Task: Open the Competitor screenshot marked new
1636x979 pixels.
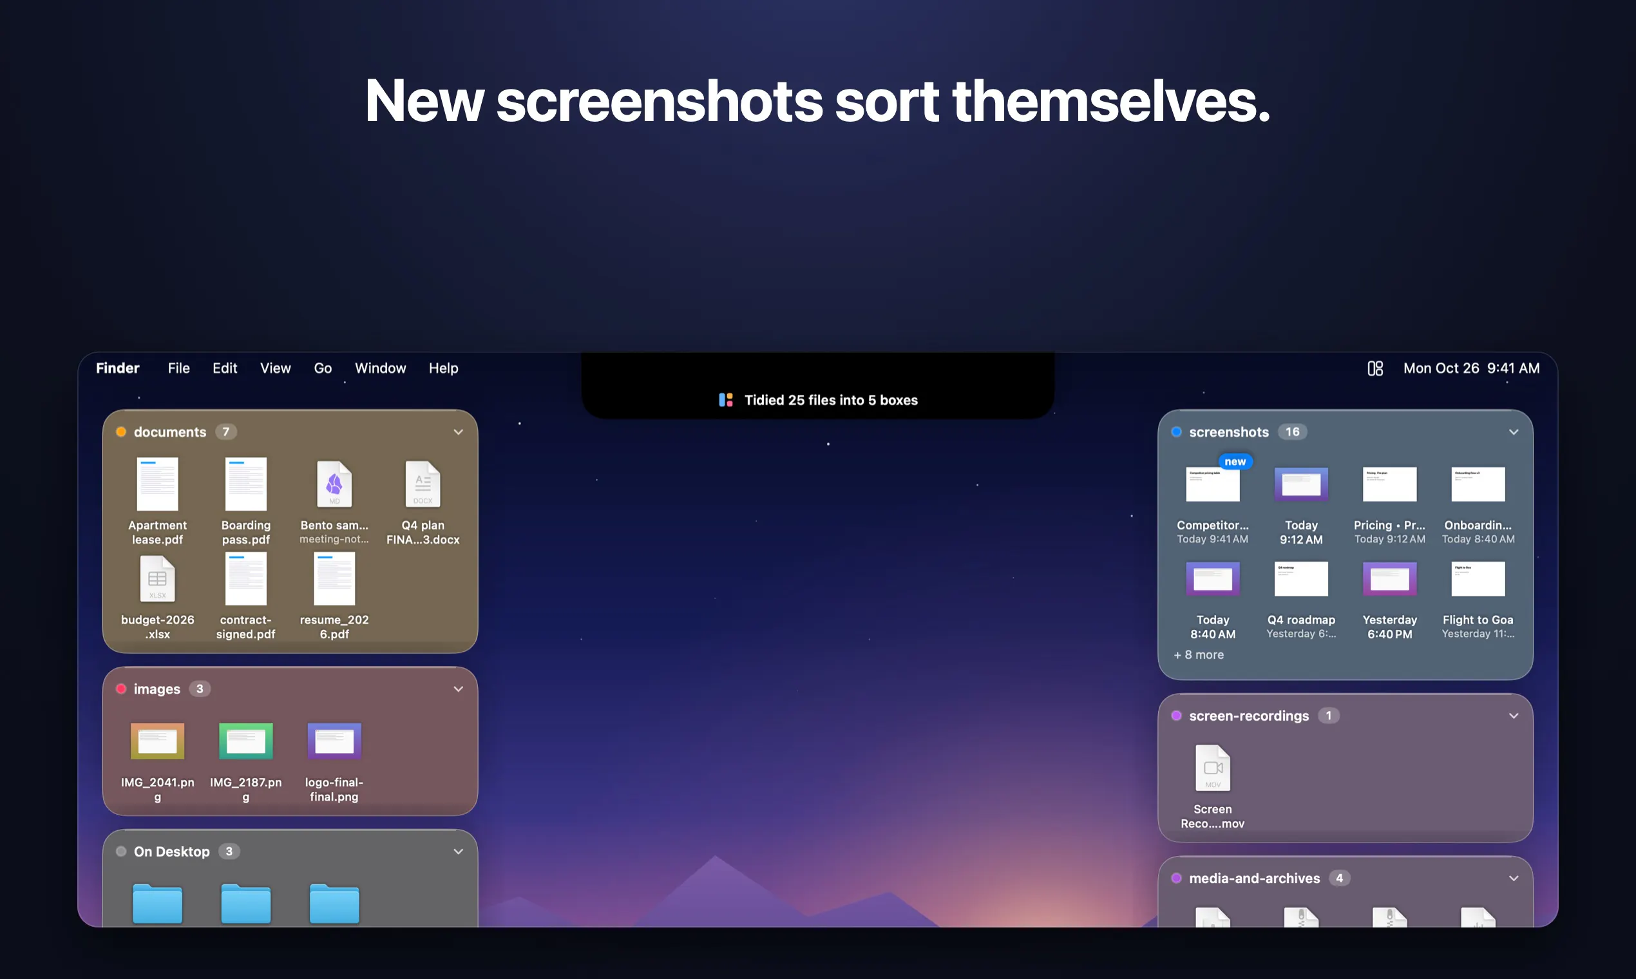Action: tap(1212, 484)
